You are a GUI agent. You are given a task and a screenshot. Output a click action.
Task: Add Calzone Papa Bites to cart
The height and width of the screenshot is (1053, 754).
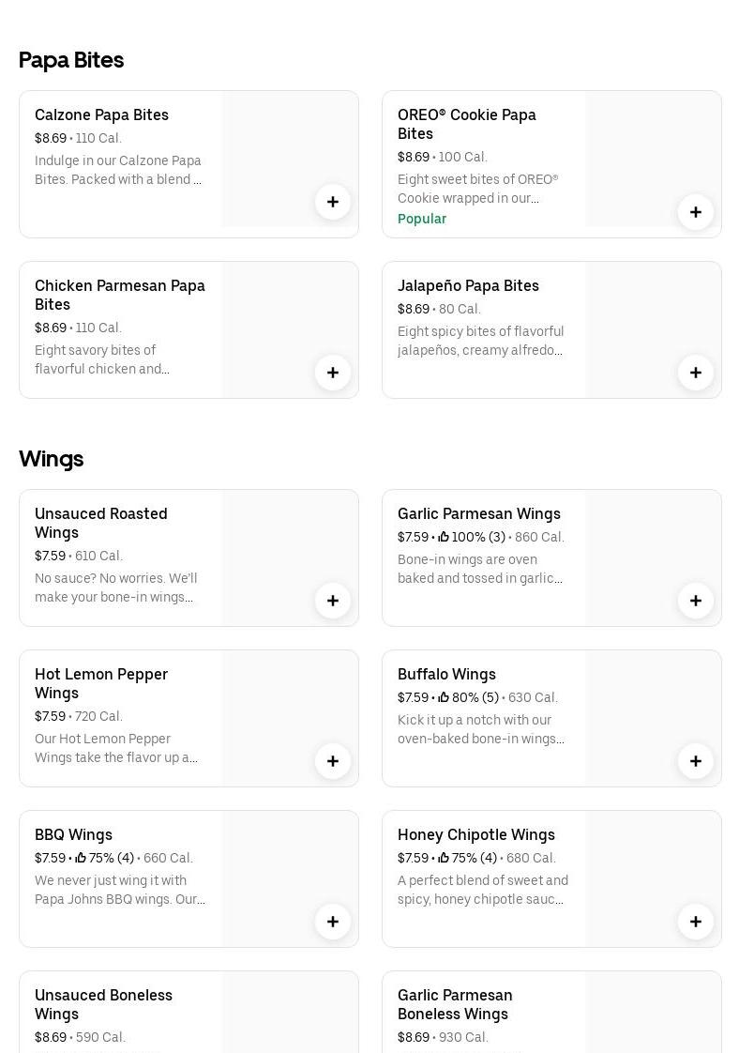333,202
